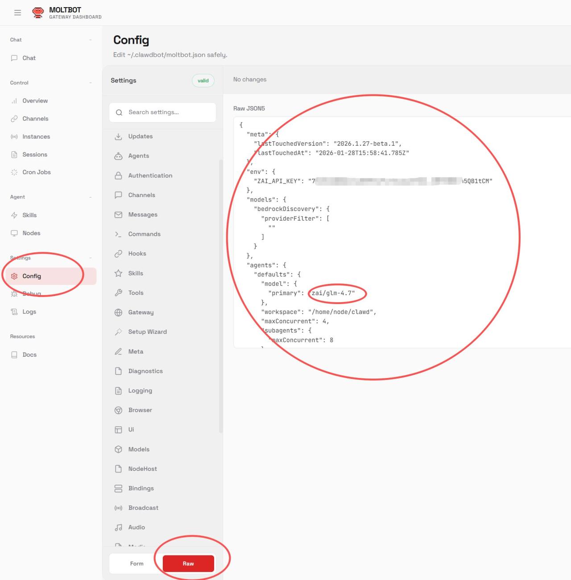Click the "bedrockDiscovery" key in JSON
571x580 pixels.
286,209
